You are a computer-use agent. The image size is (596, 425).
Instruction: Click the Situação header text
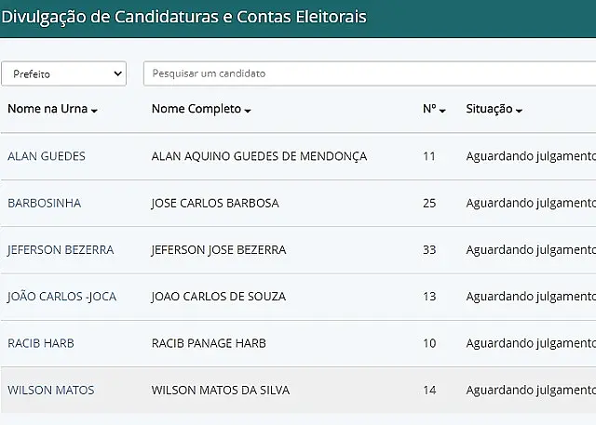point(489,109)
